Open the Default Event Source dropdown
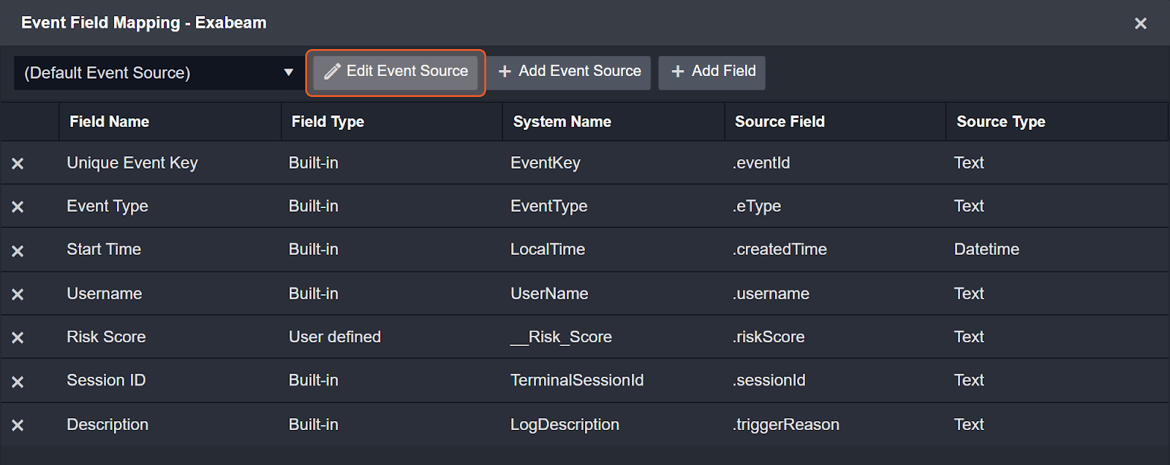 click(159, 73)
